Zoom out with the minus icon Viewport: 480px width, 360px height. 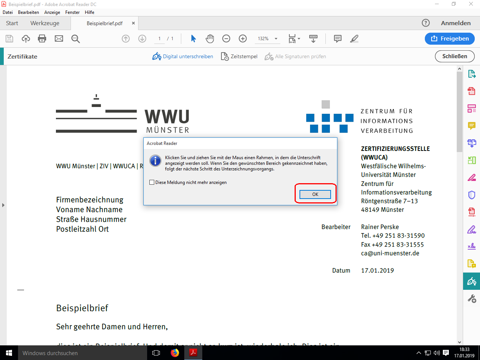click(x=226, y=39)
